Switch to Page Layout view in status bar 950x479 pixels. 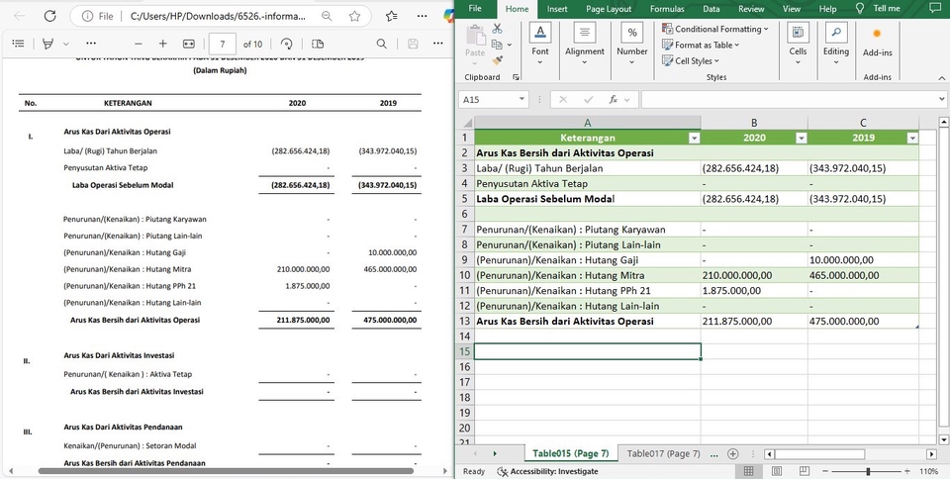tap(777, 471)
